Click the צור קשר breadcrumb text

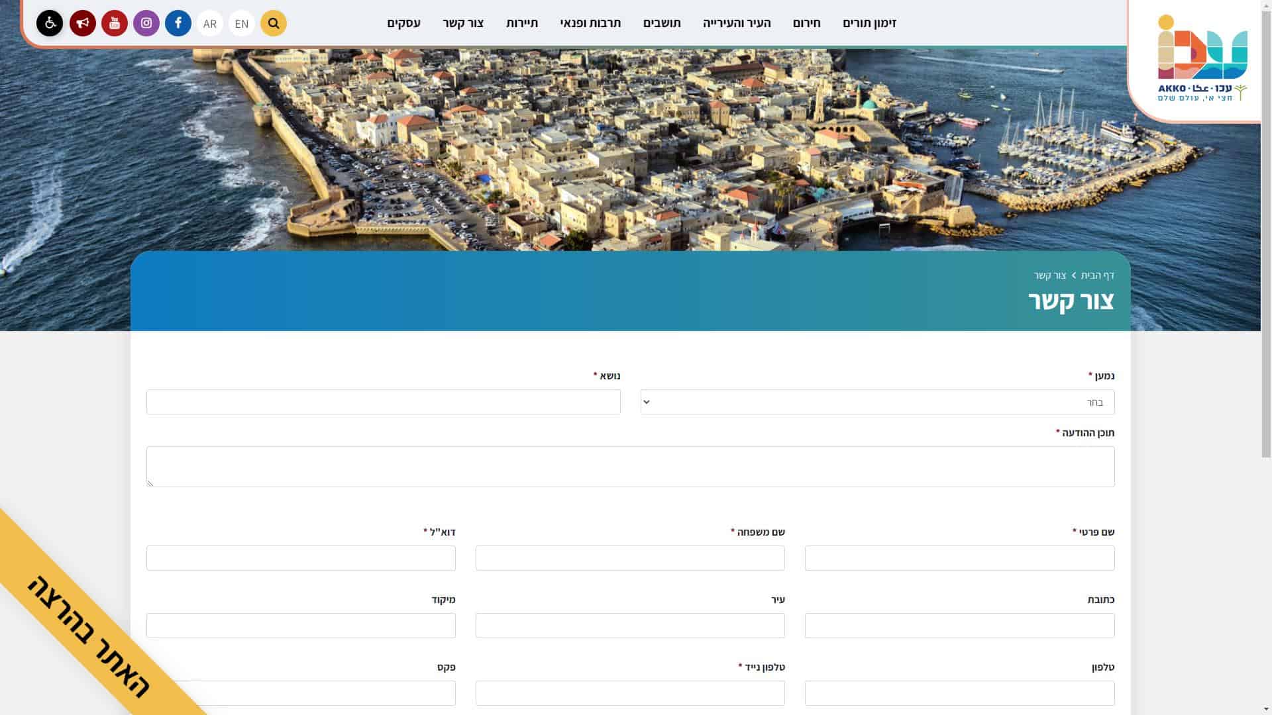pos(1050,275)
